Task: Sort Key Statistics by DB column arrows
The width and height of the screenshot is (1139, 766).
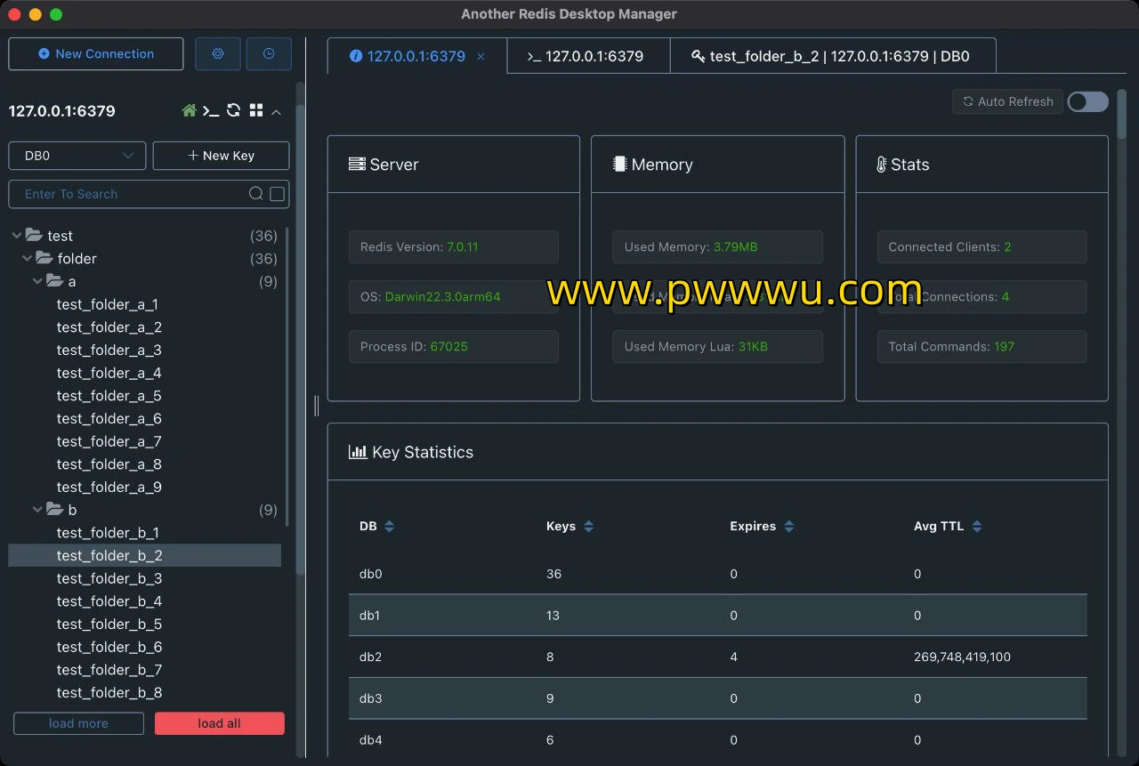Action: pos(389,527)
